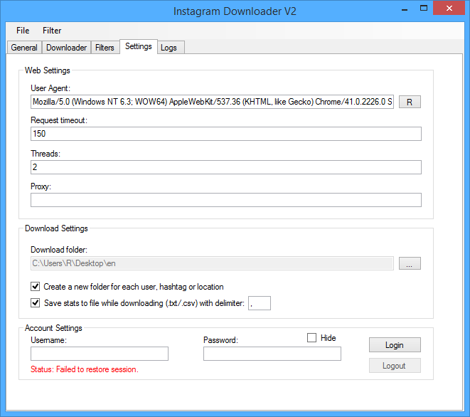Uncheck Create a new folder for each user
The image size is (470, 417).
pyautogui.click(x=35, y=287)
